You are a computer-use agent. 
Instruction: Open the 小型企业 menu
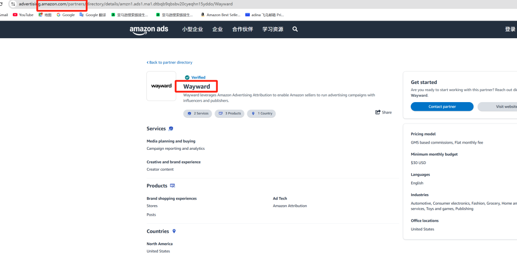(192, 29)
